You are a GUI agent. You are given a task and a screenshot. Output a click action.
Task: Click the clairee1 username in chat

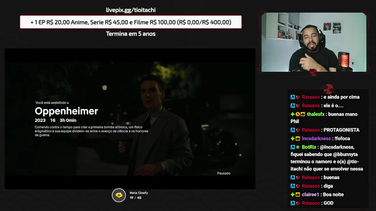point(310,194)
